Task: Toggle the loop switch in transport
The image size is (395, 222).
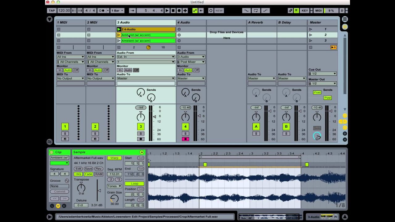Action: point(256,10)
